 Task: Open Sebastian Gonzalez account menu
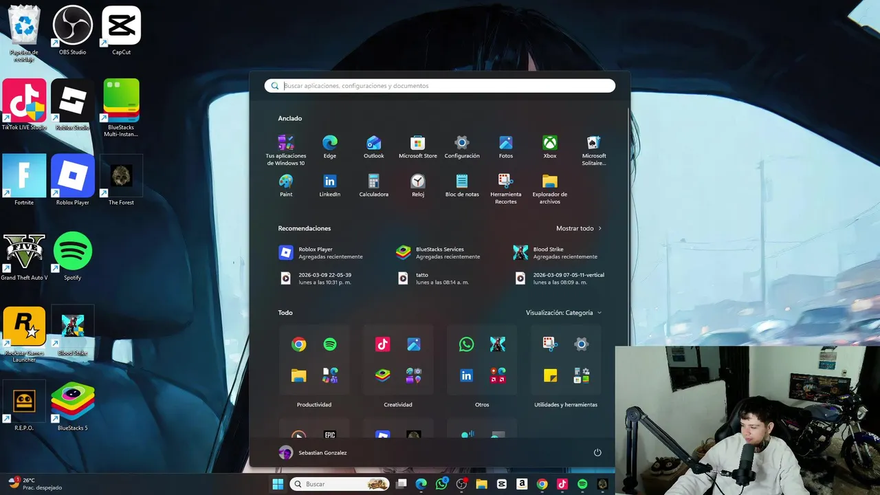click(x=313, y=452)
